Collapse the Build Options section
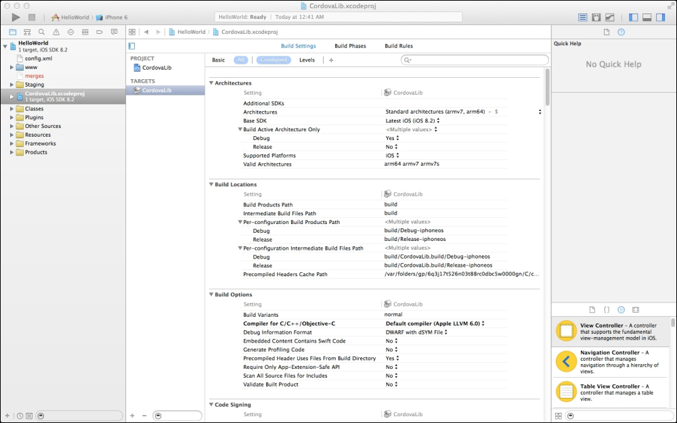This screenshot has width=677, height=423. coord(211,294)
